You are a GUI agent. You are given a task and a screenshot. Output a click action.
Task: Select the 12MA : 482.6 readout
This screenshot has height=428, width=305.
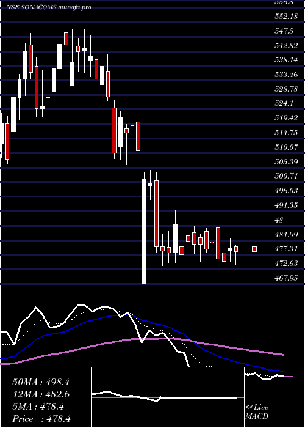[41, 394]
